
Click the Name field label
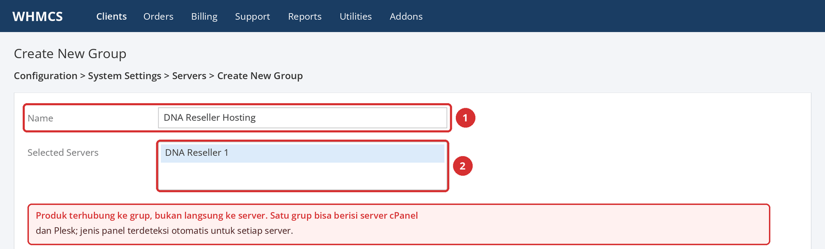pyautogui.click(x=40, y=118)
